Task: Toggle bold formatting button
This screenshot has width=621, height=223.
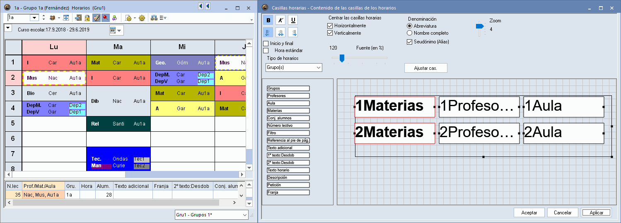Action: 268,20
